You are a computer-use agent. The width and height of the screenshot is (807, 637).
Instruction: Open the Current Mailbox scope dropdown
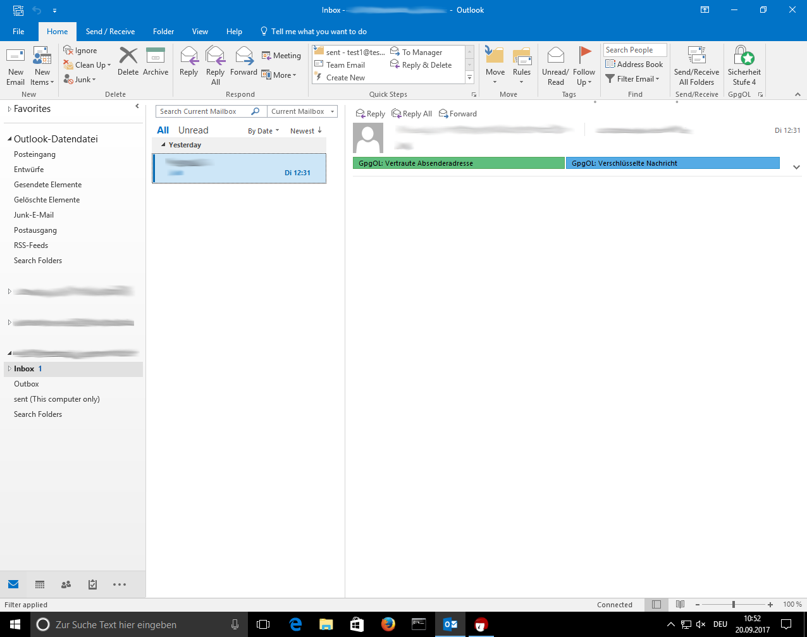tap(302, 111)
